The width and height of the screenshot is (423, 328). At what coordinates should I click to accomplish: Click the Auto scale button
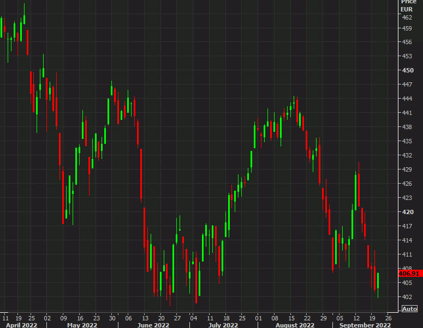click(409, 308)
